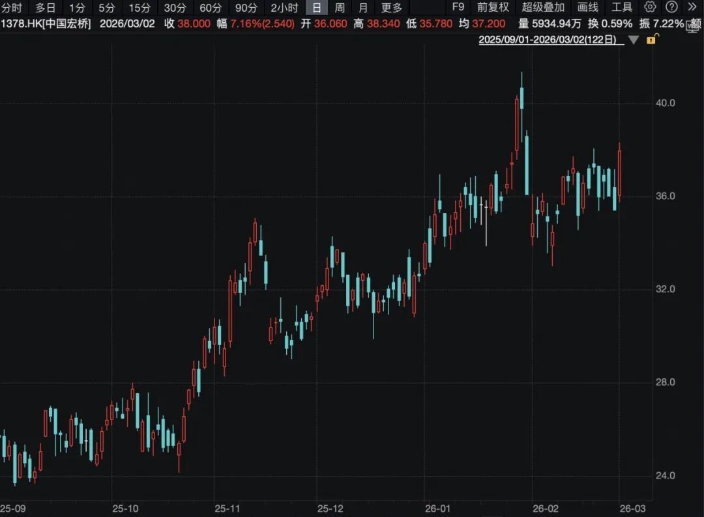
Task: Click the help question mark icon
Action: pyautogui.click(x=671, y=7)
